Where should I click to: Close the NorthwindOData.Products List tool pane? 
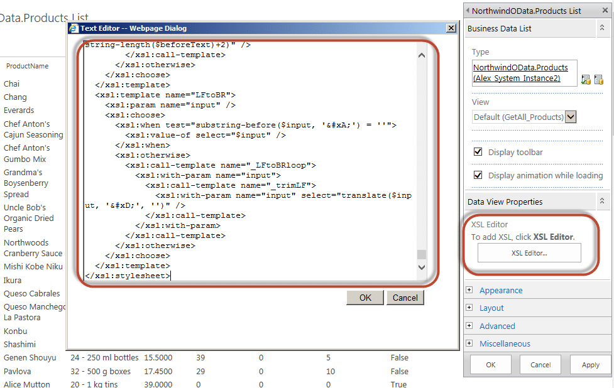tap(605, 11)
